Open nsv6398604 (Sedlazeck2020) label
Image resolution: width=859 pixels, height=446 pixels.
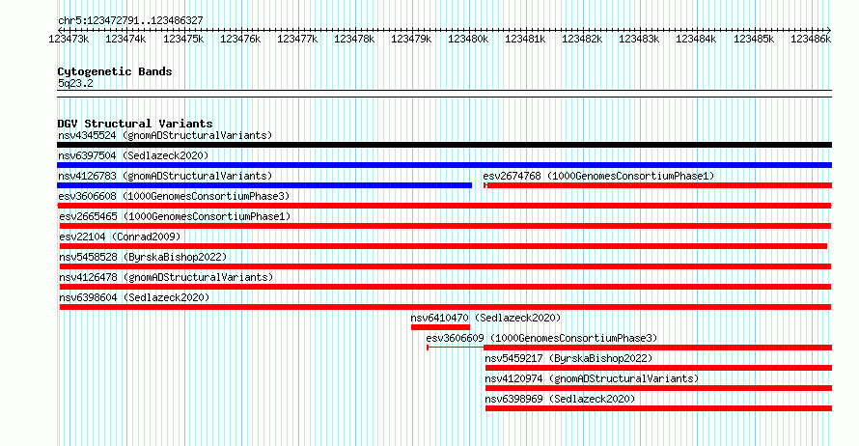134,297
